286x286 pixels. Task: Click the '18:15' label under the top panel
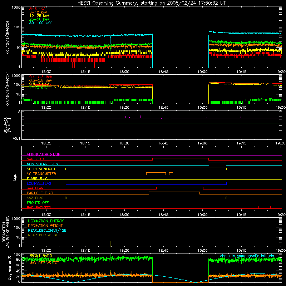(x=85, y=72)
